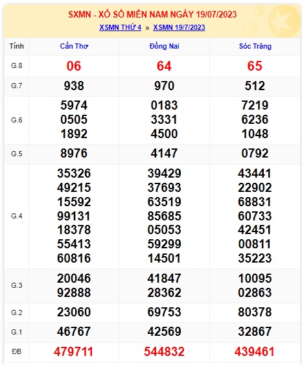Click Cần Thơ G.8 number 06

(74, 66)
